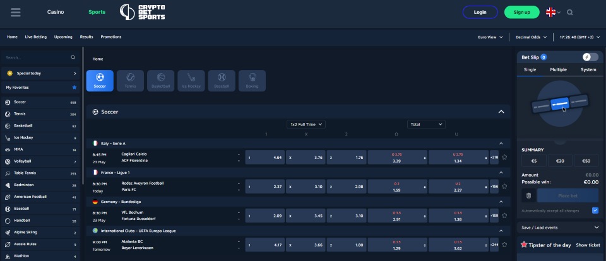The height and width of the screenshot is (261, 606).
Task: Open +218 more markets for Cagliari match
Action: click(x=494, y=158)
